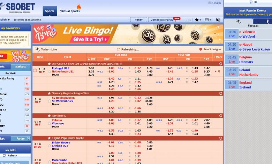The height and width of the screenshot is (164, 272).
Task: Open the Virtual Sports tab
Action: [70, 11]
